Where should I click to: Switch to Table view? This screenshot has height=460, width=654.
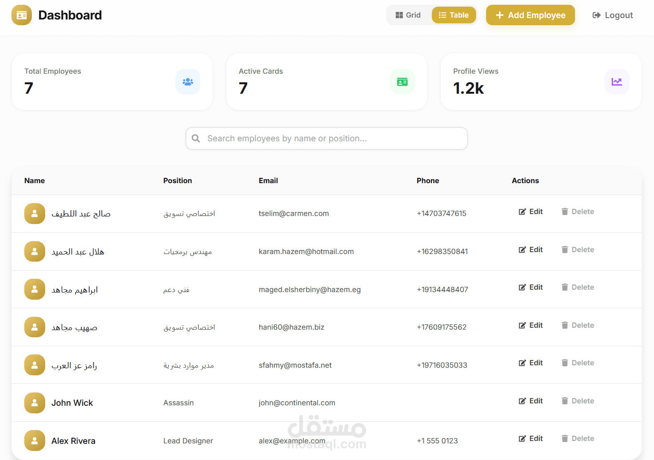[454, 15]
